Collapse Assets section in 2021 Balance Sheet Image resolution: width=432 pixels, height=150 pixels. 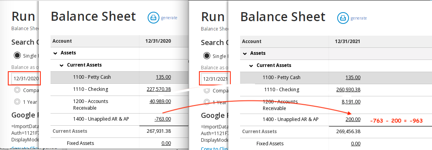[245, 53]
